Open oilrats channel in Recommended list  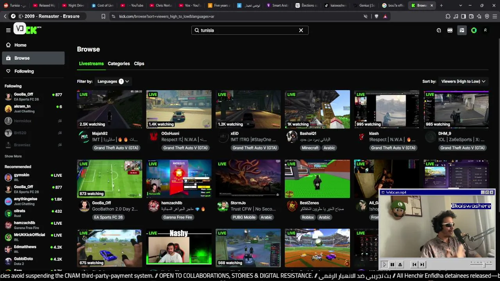[x=33, y=213]
